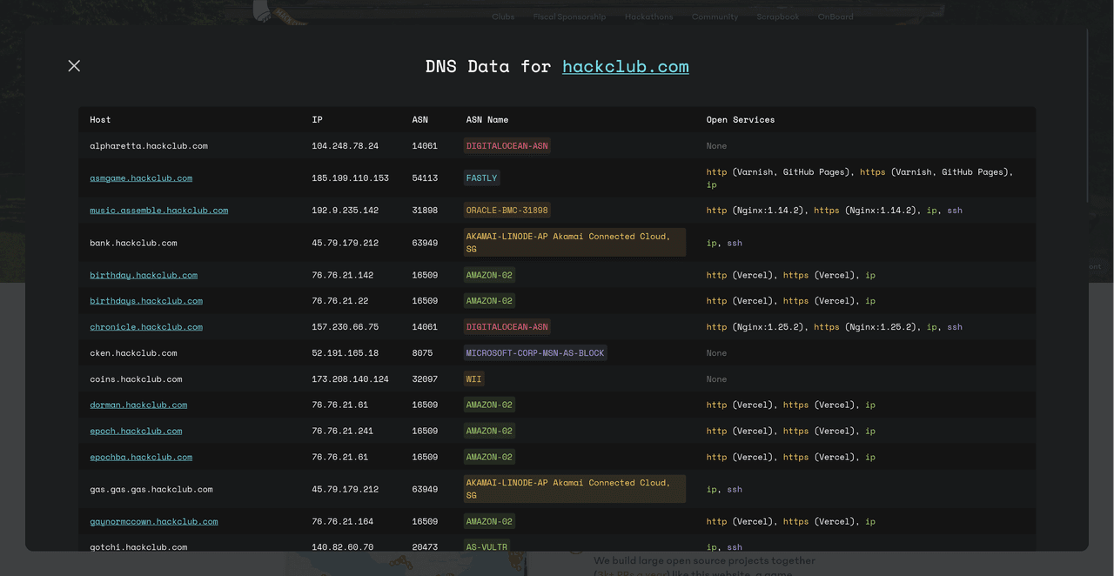Open chronicle.hackclub.com host link

coord(146,327)
